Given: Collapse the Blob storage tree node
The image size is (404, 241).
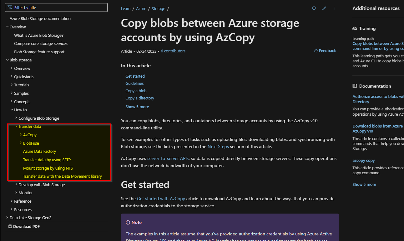Looking at the screenshot, I should 7,60.
